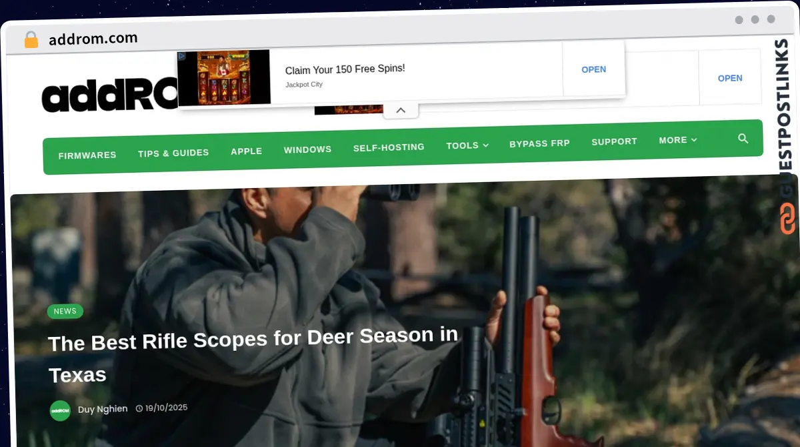
Task: Expand the More dropdown menu
Action: pos(678,140)
